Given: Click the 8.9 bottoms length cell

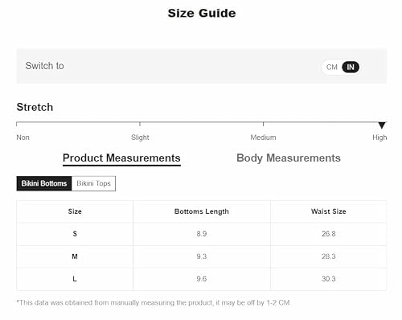Looking at the screenshot, I should 202,234.
